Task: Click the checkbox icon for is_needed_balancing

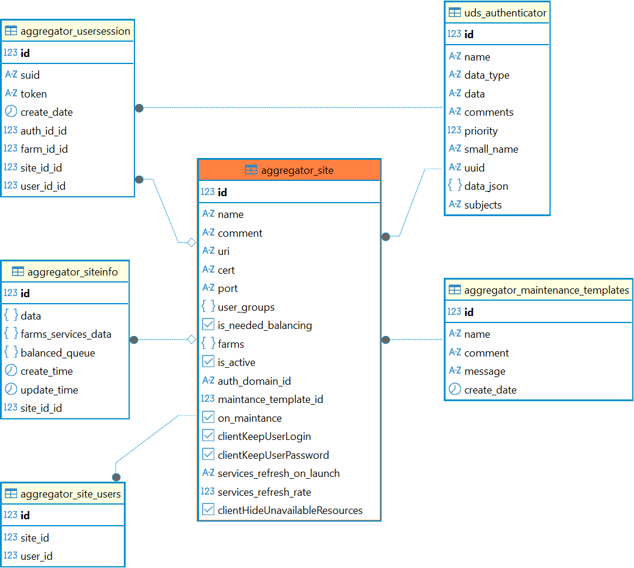Action: (x=208, y=325)
